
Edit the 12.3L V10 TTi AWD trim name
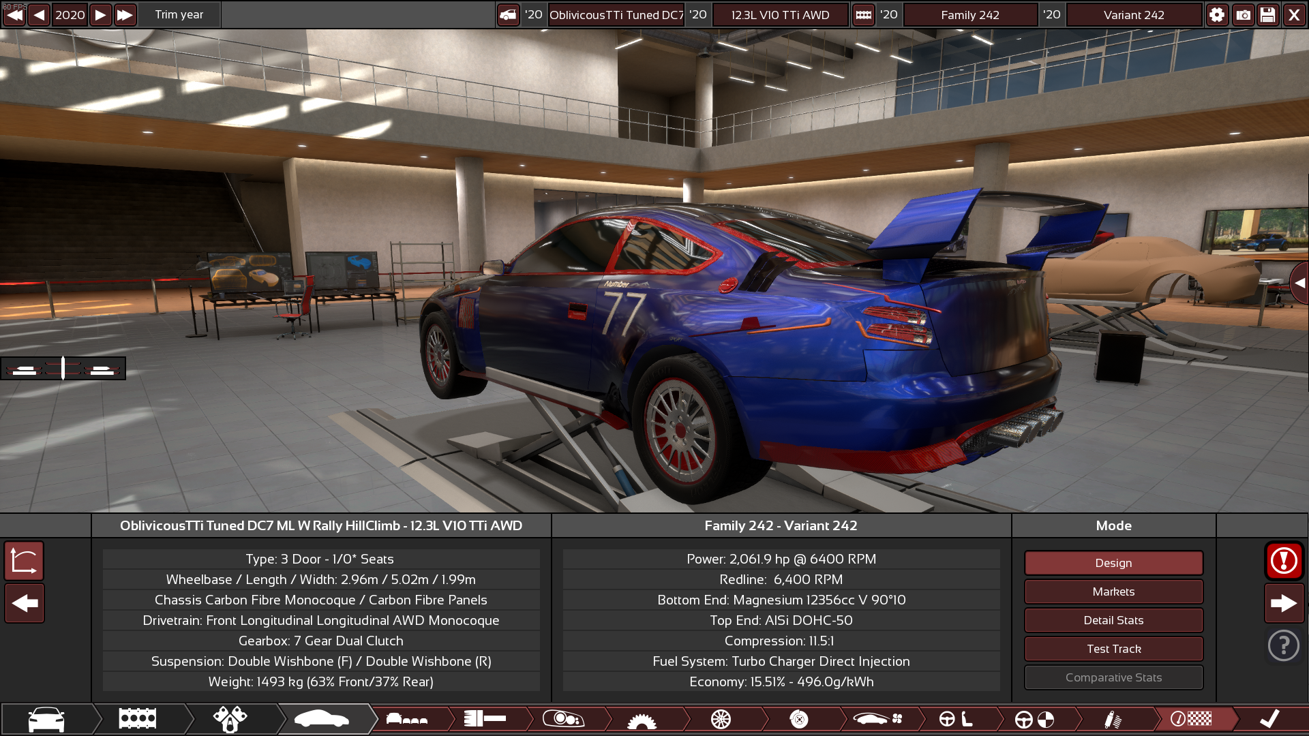tap(780, 14)
